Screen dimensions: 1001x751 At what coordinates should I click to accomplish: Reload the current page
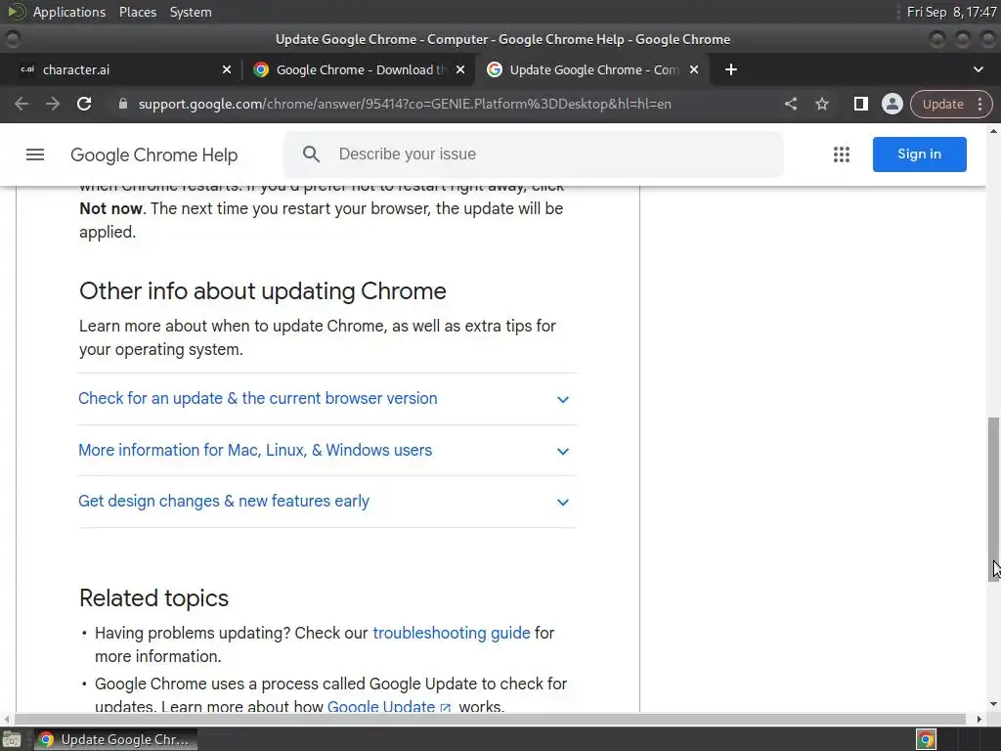(84, 104)
